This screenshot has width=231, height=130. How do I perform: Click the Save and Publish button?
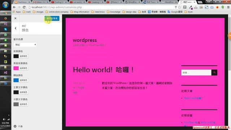click(52, 18)
